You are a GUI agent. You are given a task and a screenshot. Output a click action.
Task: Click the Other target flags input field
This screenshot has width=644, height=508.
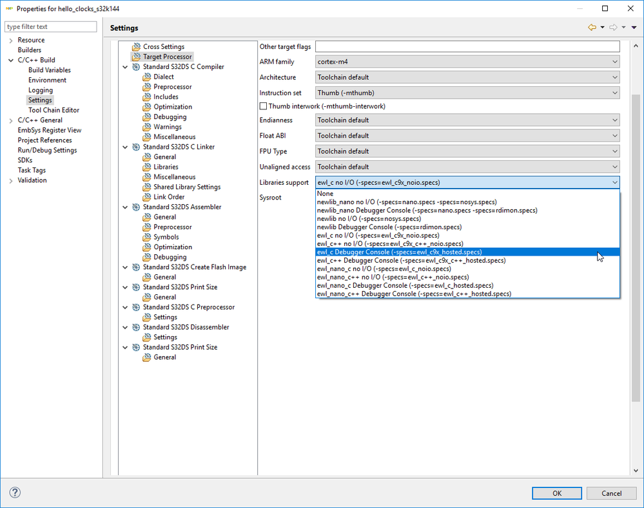click(467, 46)
